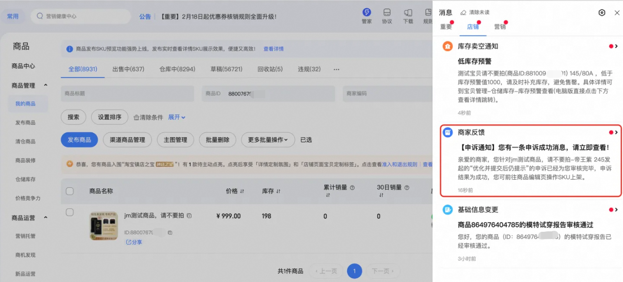Open message panel settings gear icon

pos(602,12)
